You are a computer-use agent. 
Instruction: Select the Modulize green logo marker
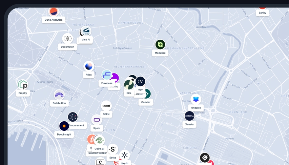coord(160,44)
